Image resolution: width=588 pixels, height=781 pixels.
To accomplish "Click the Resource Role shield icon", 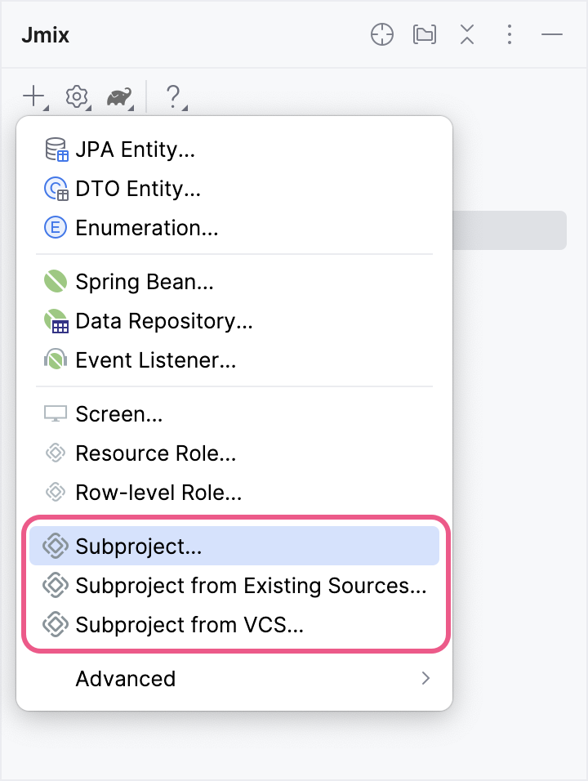I will coord(55,453).
